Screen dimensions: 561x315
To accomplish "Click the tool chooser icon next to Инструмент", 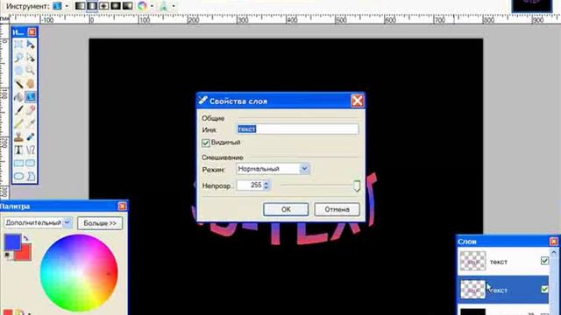I will [57, 6].
